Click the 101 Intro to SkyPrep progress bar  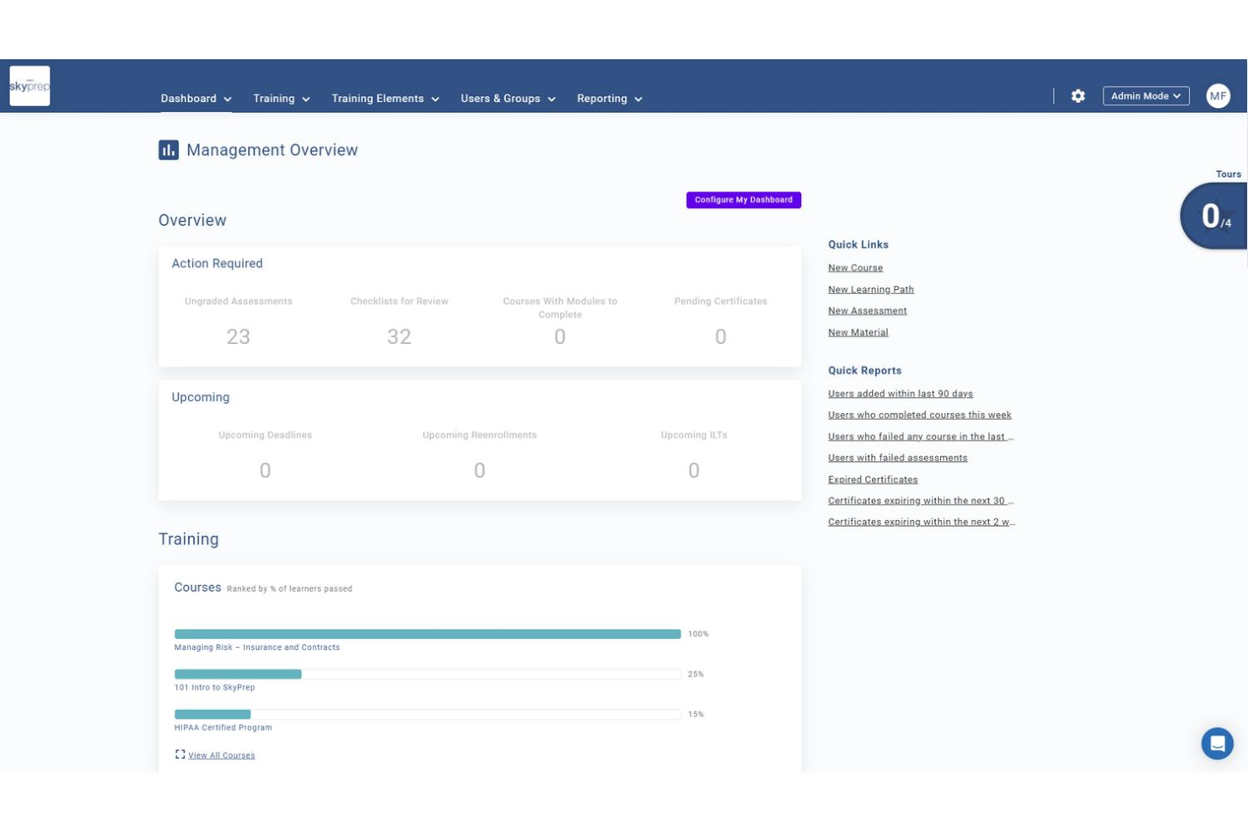pos(238,674)
